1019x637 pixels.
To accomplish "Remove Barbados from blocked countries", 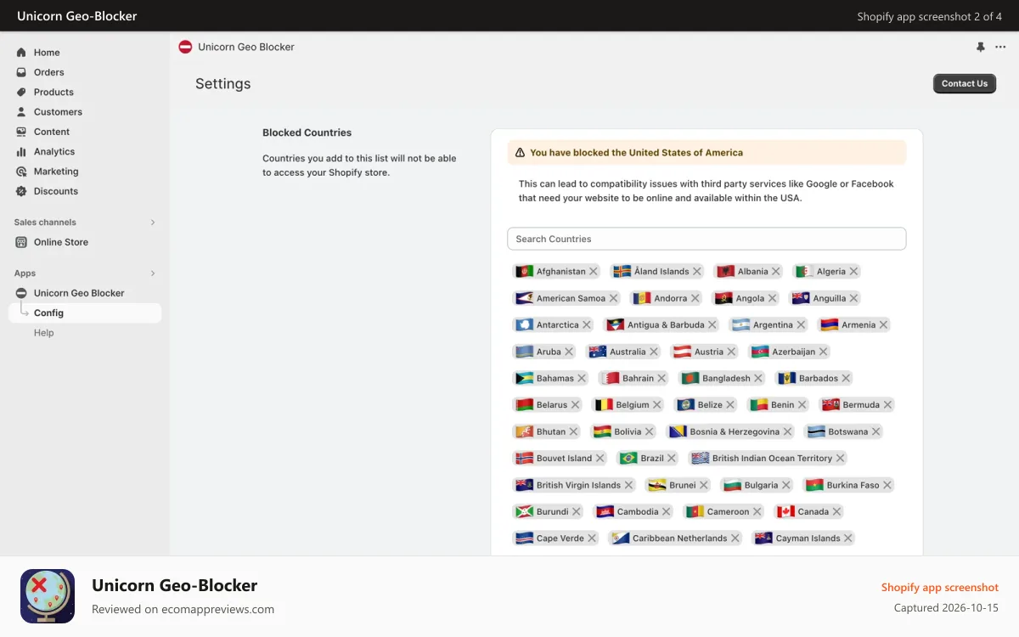I will pyautogui.click(x=846, y=378).
